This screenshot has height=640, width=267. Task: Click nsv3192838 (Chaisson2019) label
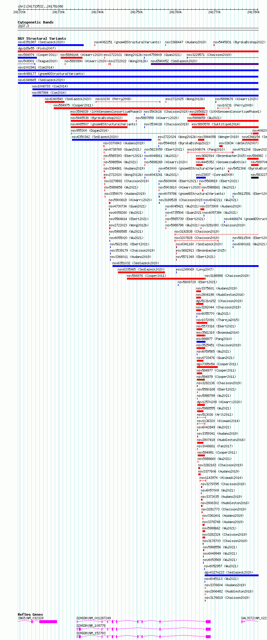tap(197, 231)
